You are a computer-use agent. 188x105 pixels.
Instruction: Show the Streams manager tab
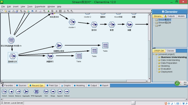tap(157, 16)
